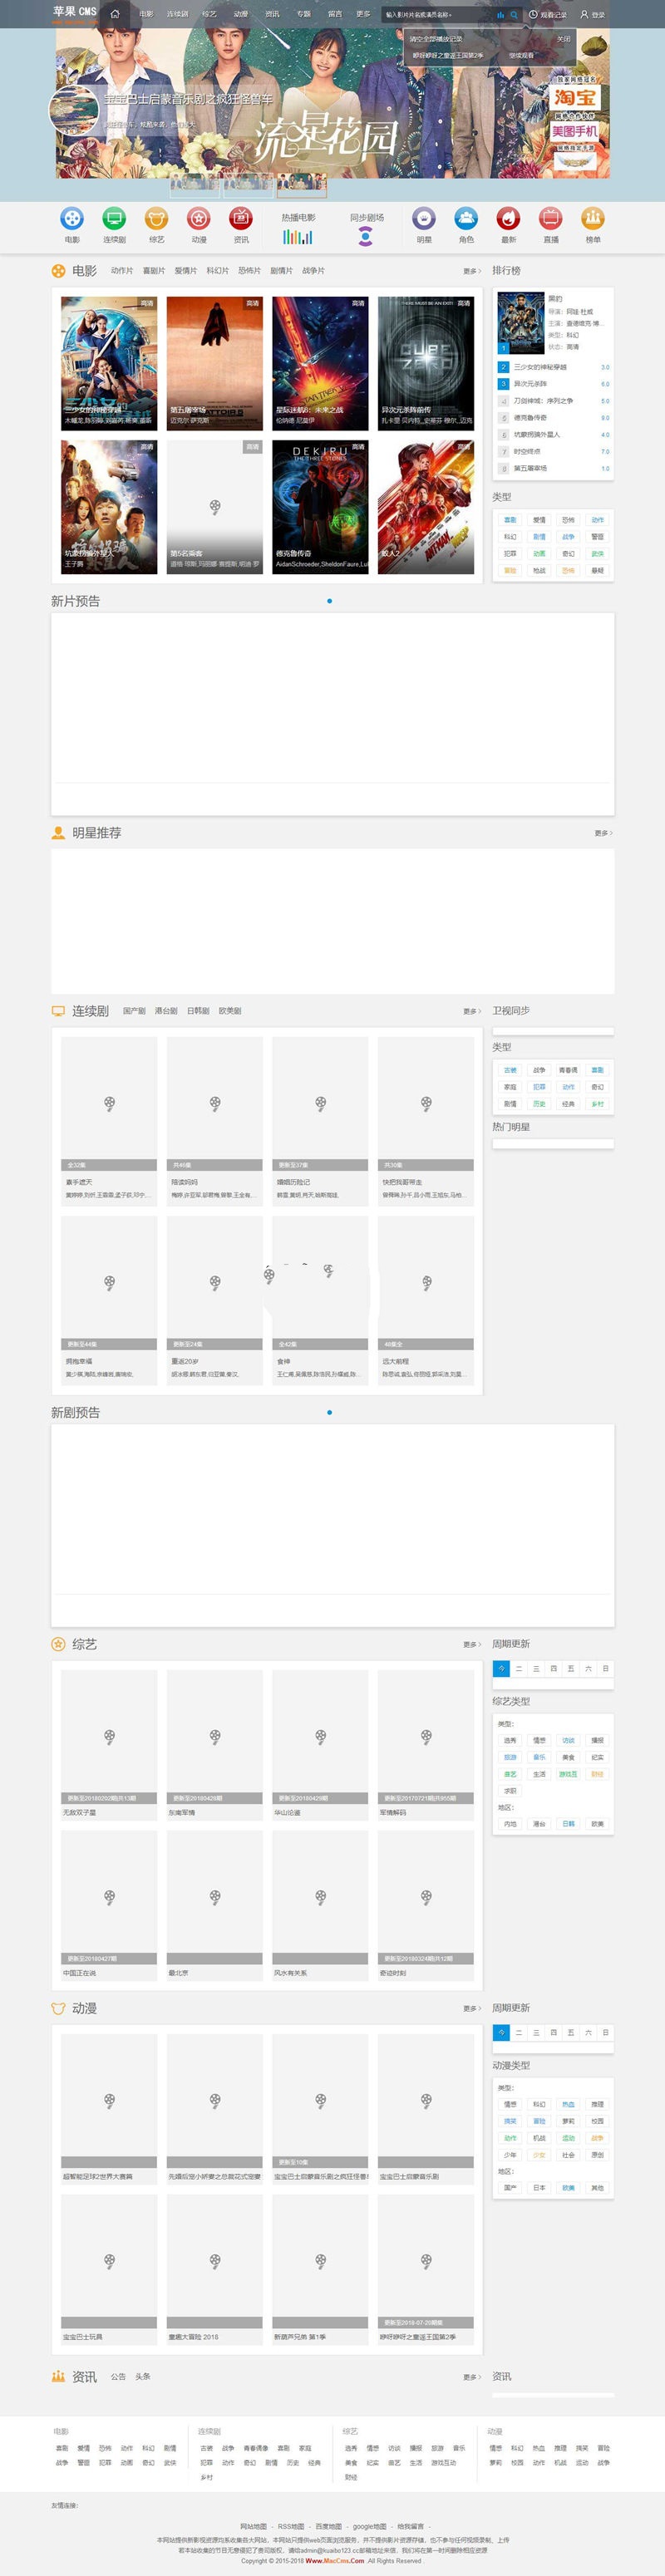Viewport: 665px width, 2576px height.
Task: Open ranking item 三少女的神秘穿越
Action: 540,367
